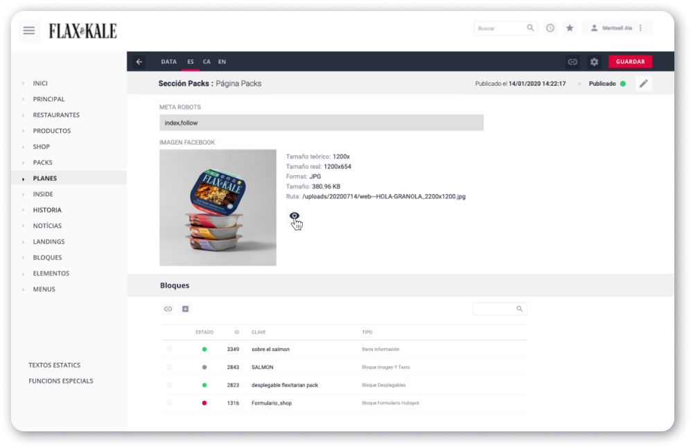Toggle status dot of Formulario_shop row

click(204, 403)
